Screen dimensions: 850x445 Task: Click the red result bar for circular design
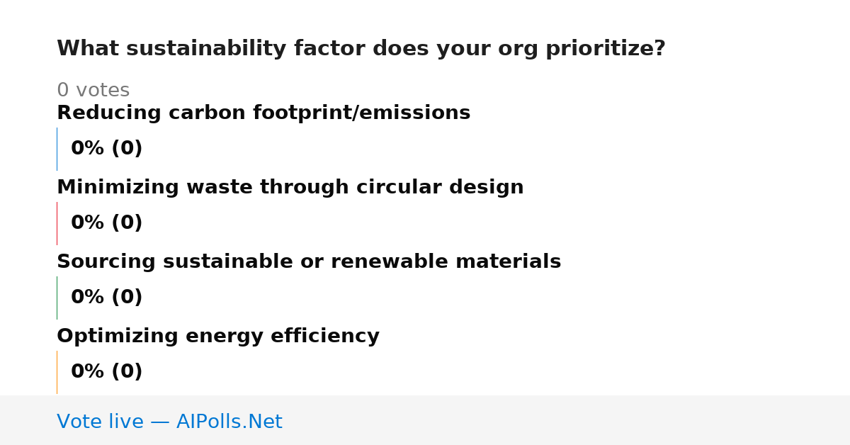click(57, 223)
